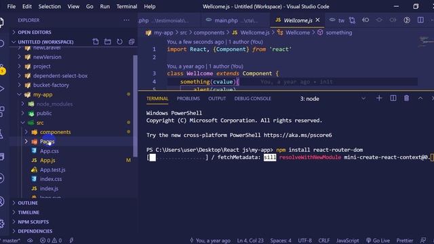This screenshot has height=244, width=434.
Task: Collapse the my-app folder
Action: 43,95
